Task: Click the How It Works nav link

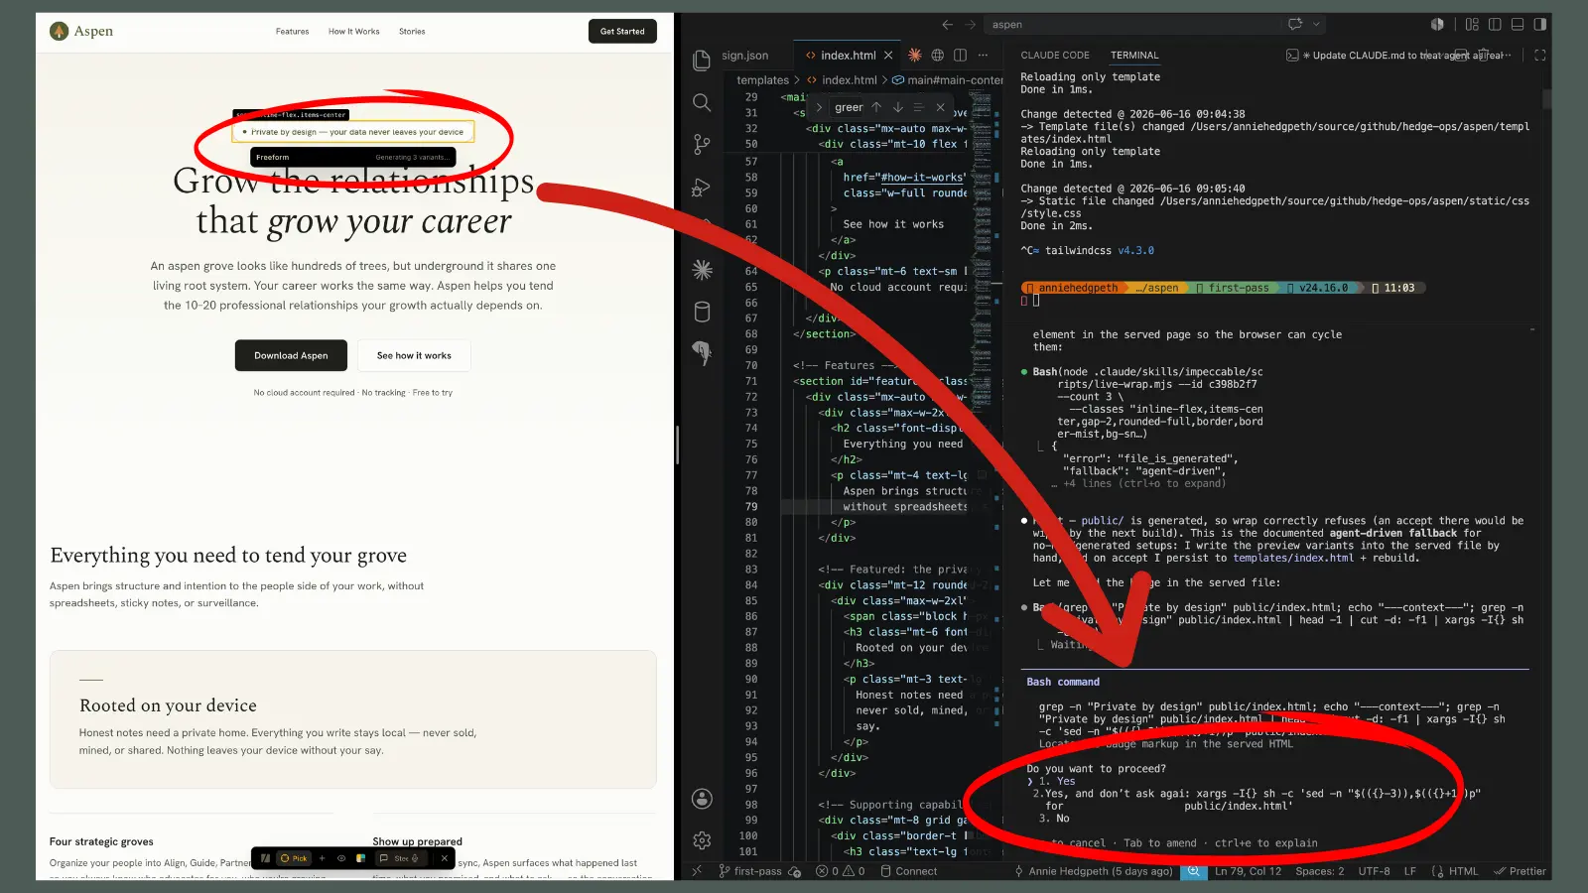Action: (354, 32)
